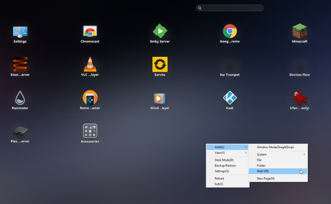Expand the System submenu entry

point(279,154)
